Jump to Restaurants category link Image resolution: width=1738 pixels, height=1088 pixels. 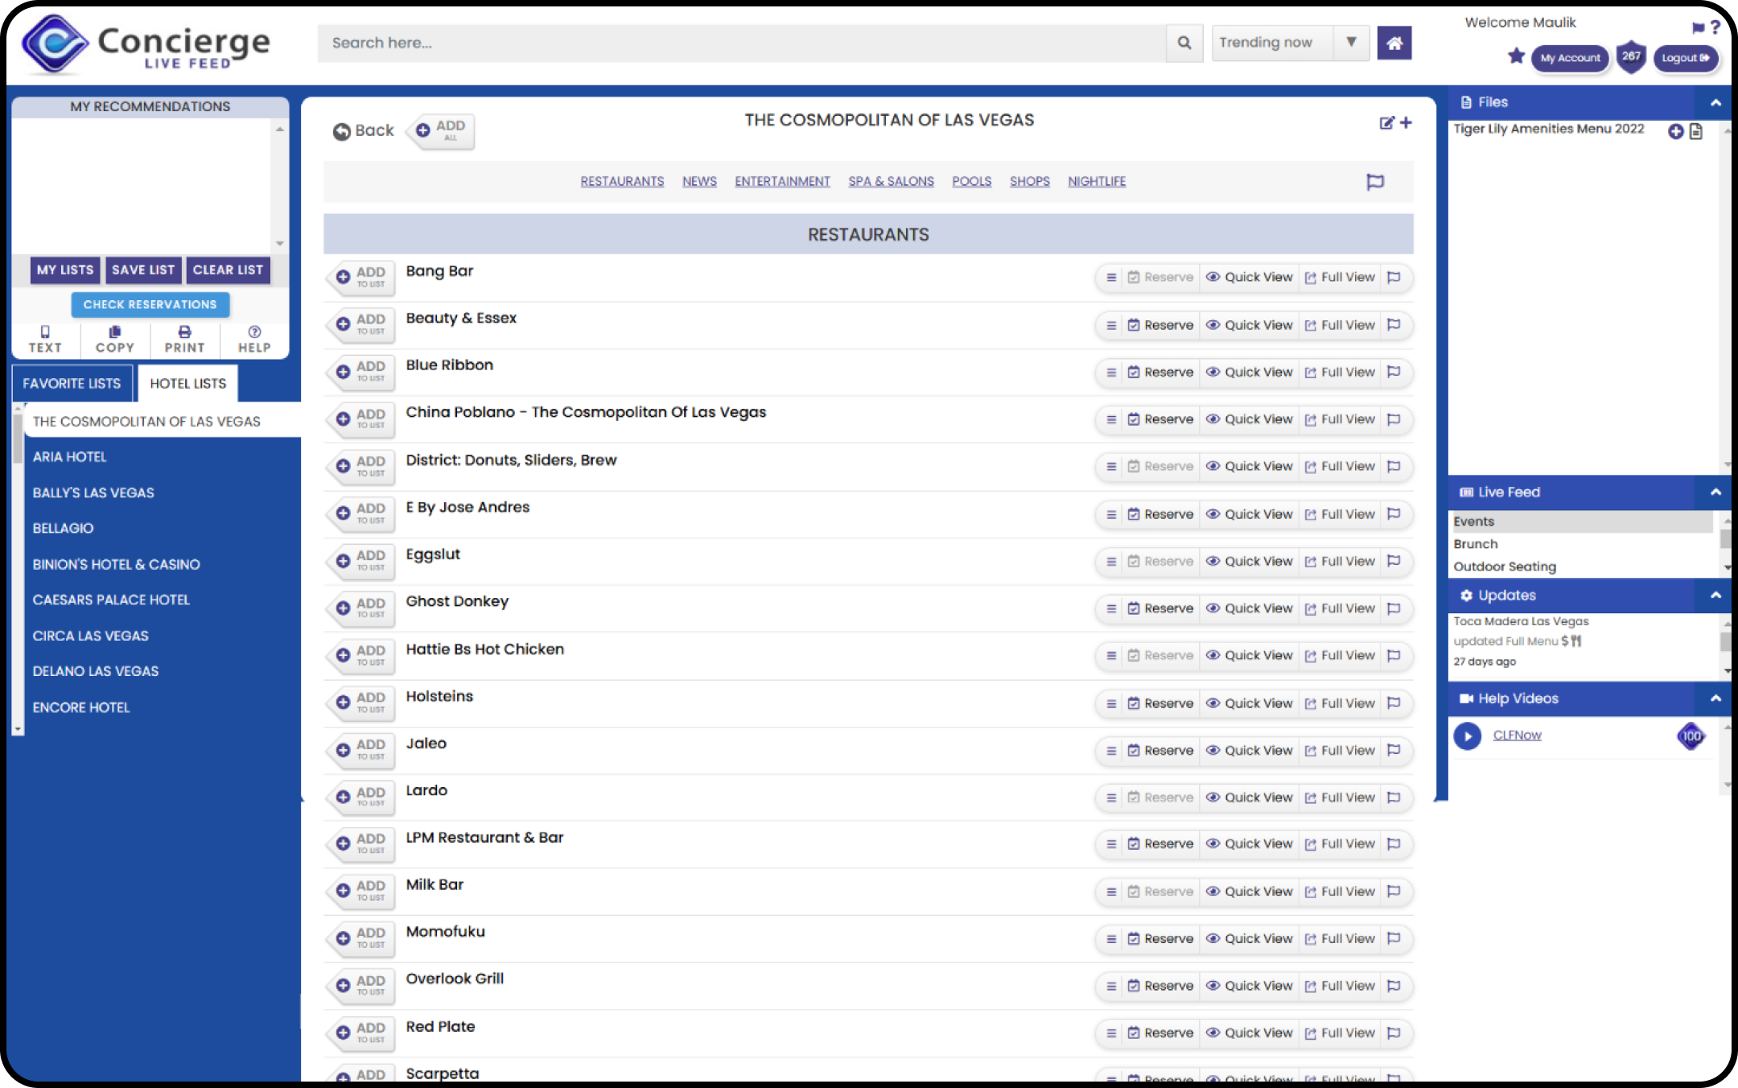click(622, 182)
